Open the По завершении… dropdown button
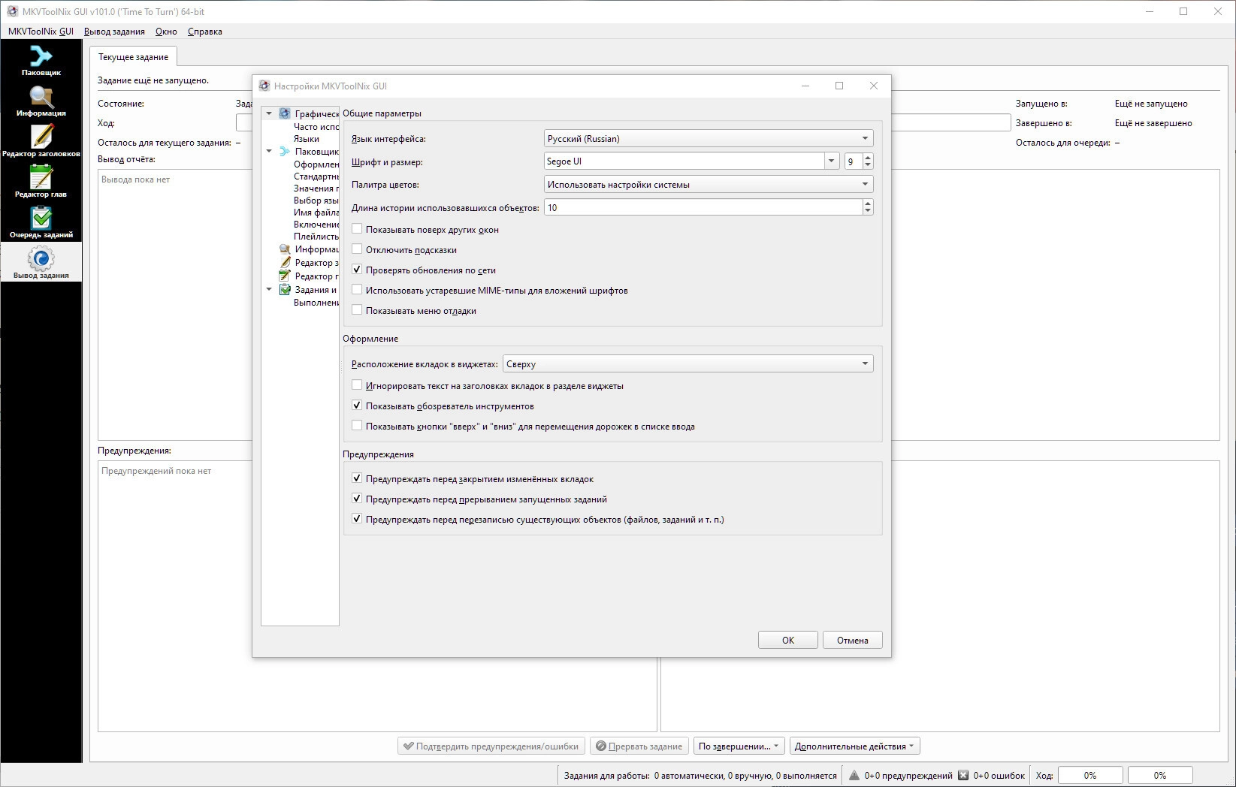Viewport: 1236px width, 787px height. (739, 746)
